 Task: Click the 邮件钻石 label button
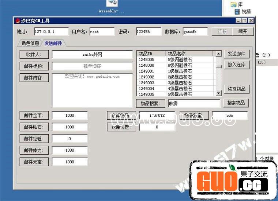34,127
